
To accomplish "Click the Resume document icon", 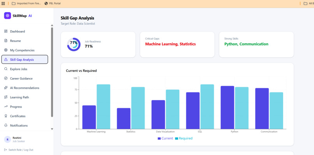I will (x=6, y=41).
